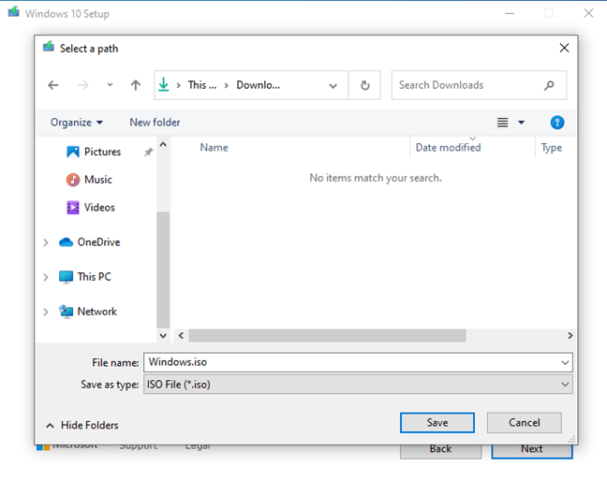Click the search magnifier icon
This screenshot has width=607, height=480.
[549, 85]
